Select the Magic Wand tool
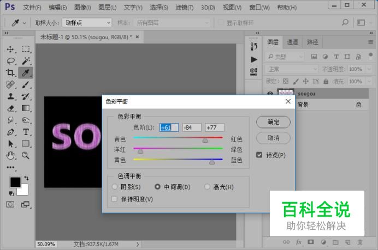 pyautogui.click(x=26, y=61)
